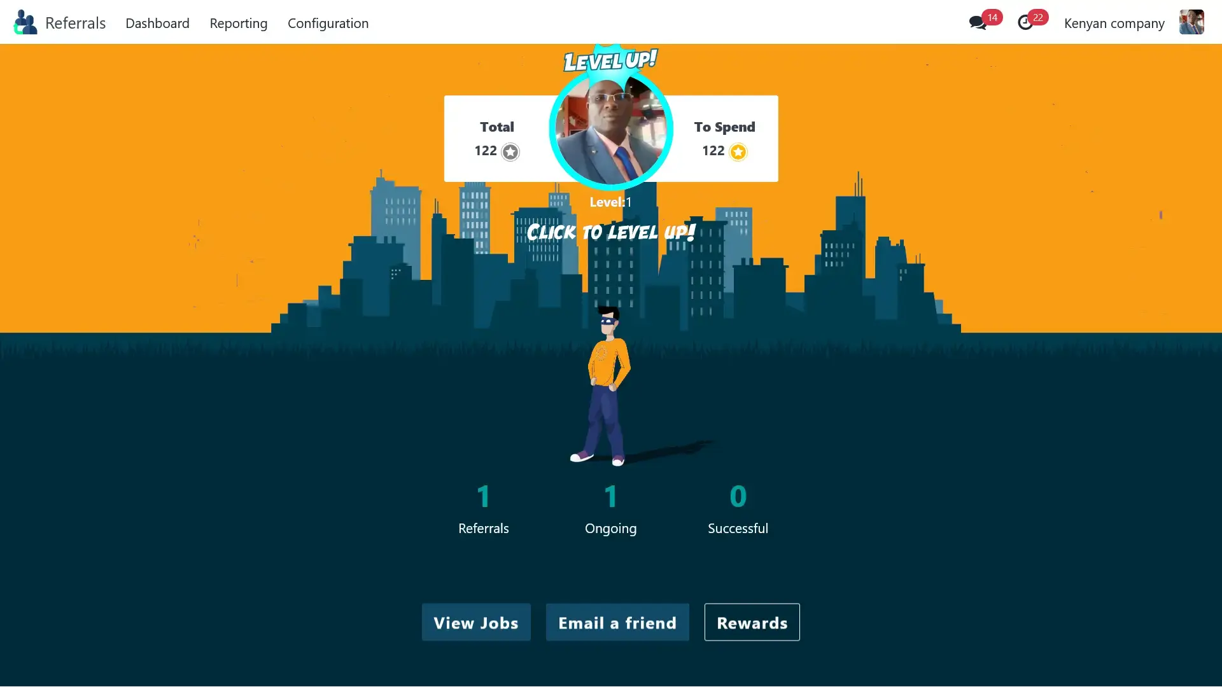View the Successful referrals count
This screenshot has width=1222, height=687.
pos(738,496)
